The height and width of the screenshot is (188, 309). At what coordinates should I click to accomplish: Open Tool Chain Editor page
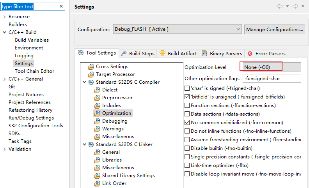[x=34, y=71]
